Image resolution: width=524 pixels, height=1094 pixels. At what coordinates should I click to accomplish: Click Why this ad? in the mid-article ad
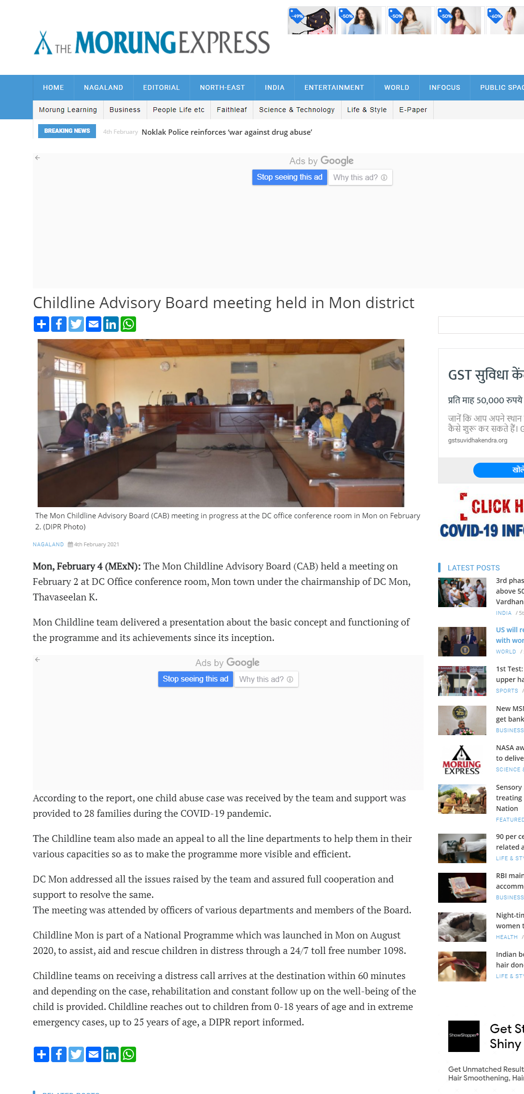[x=266, y=679]
